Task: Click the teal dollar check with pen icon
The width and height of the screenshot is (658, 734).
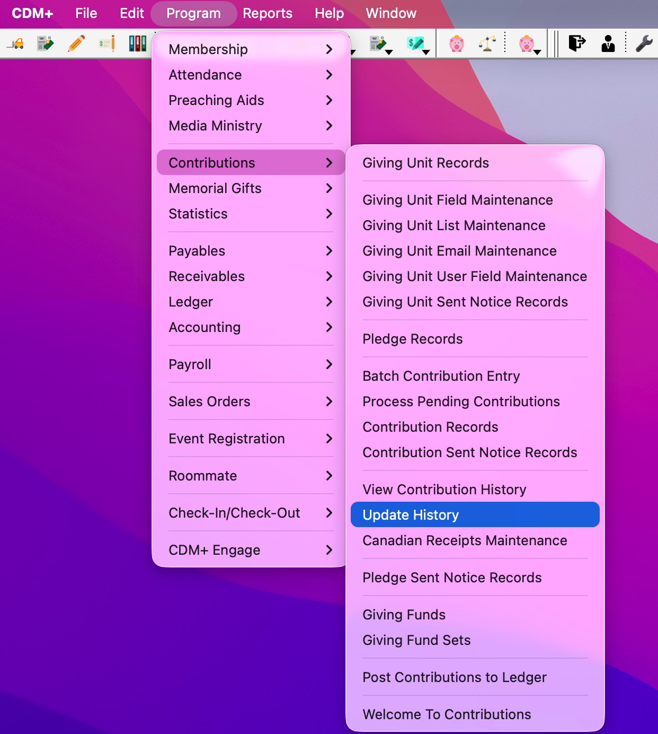Action: pos(415,43)
